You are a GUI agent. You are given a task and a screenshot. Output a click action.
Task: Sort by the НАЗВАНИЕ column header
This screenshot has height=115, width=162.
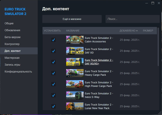coord(73,31)
